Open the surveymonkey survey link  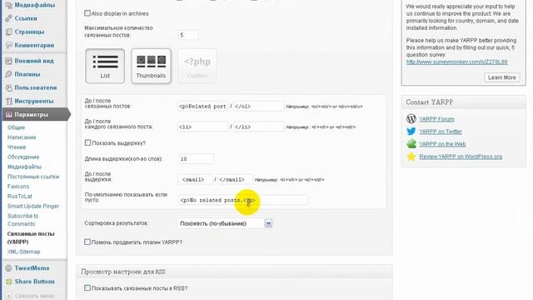tap(456, 62)
